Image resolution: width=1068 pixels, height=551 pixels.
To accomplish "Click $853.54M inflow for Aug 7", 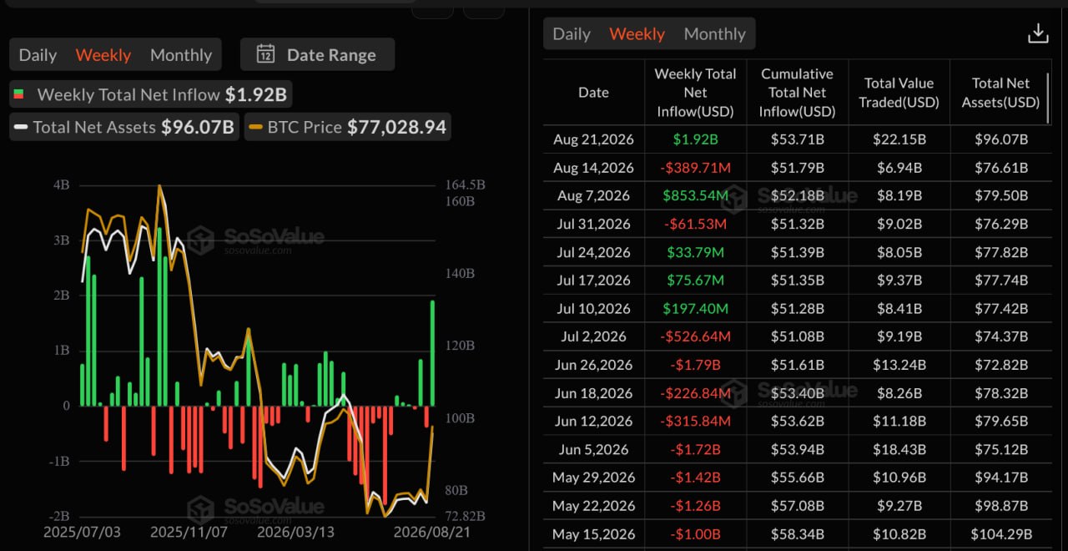I will pos(695,195).
